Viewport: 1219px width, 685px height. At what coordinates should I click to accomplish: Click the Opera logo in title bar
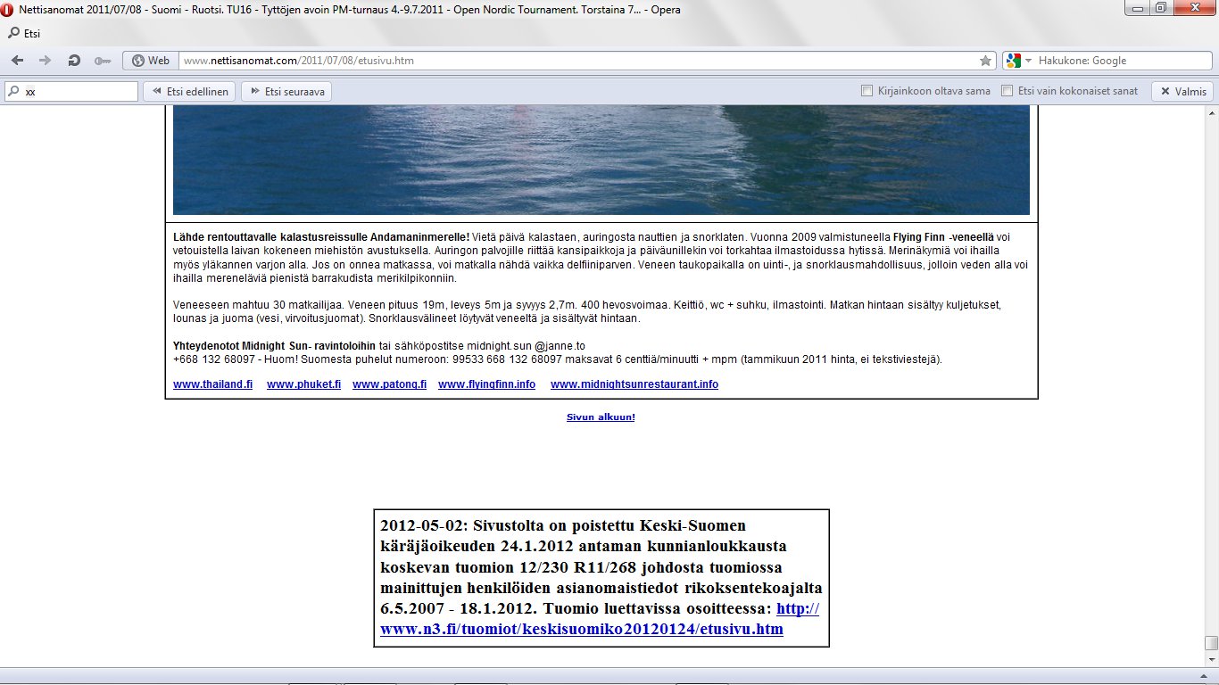tap(9, 9)
